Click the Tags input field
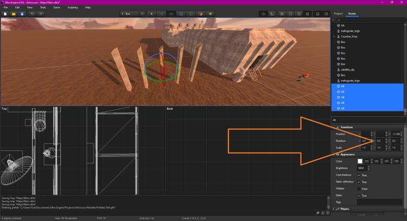 (379, 201)
